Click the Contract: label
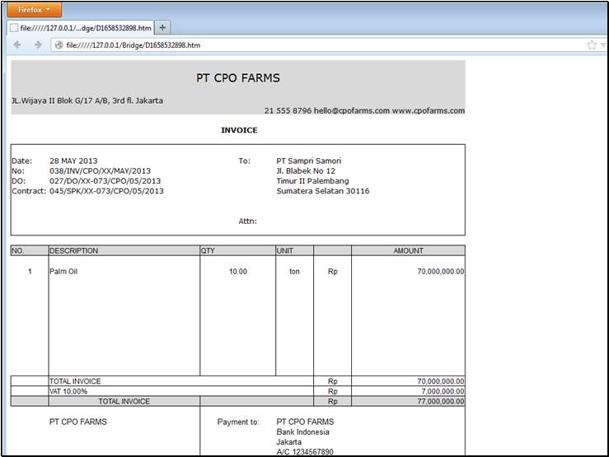 point(29,191)
